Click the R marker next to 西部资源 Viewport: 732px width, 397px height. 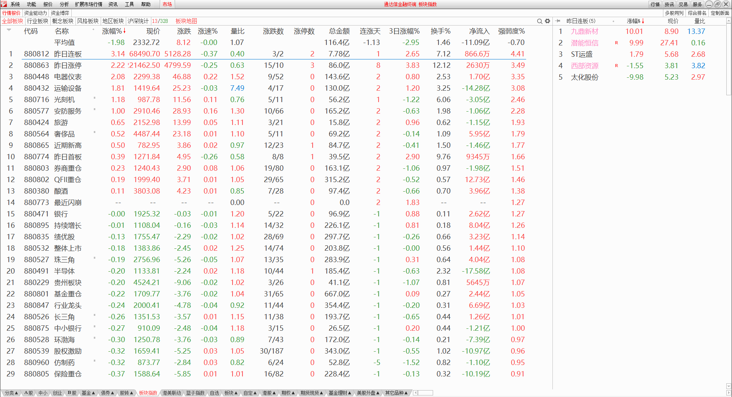pyautogui.click(x=616, y=66)
